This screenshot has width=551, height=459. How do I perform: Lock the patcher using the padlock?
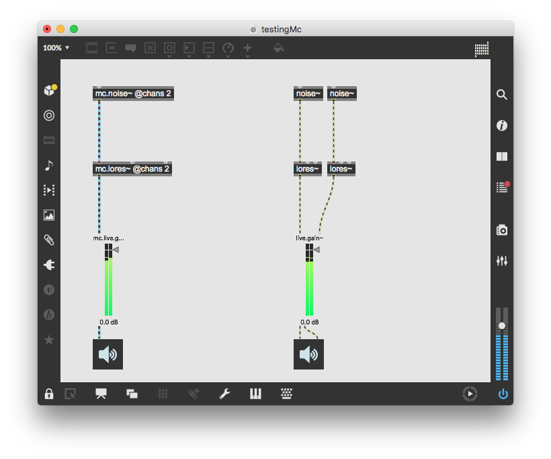(x=48, y=394)
